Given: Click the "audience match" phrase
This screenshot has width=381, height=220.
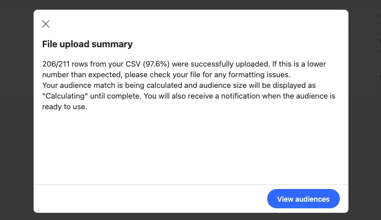Looking at the screenshot, I should coord(87,85).
